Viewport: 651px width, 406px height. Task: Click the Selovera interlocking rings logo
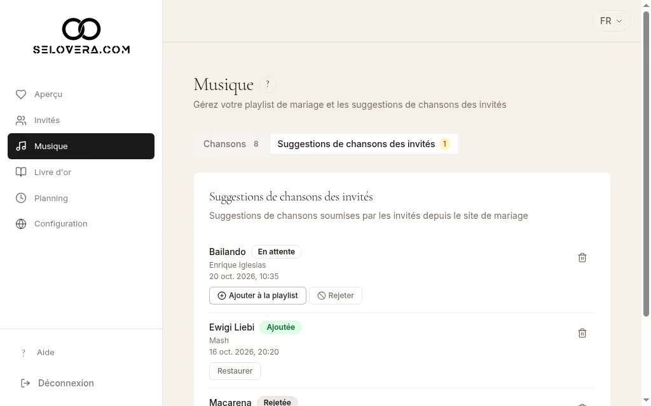tap(81, 29)
